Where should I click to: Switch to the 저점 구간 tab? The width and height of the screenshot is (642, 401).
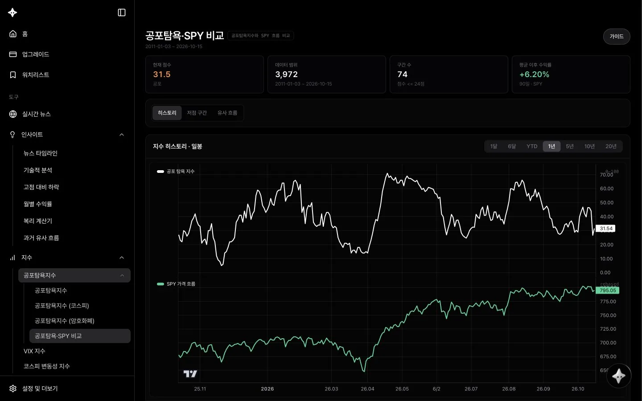coord(197,113)
